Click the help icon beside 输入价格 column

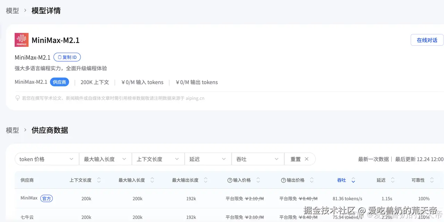230,180
